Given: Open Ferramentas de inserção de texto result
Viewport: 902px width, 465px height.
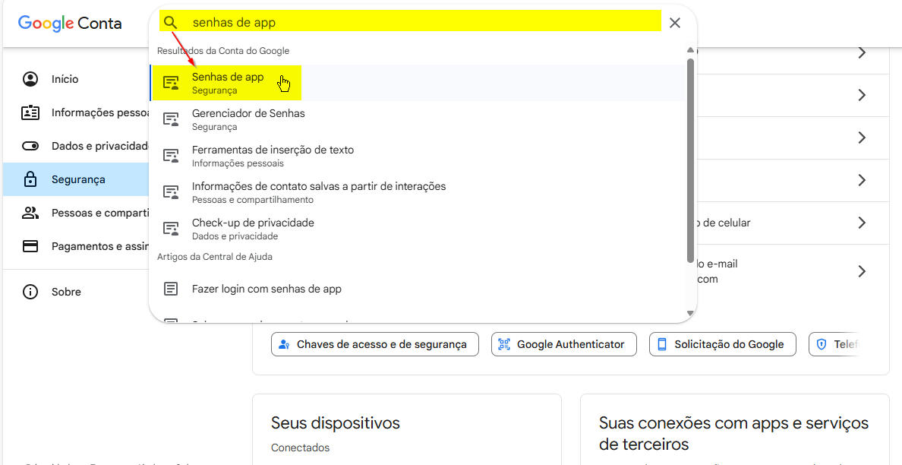Looking at the screenshot, I should (x=418, y=156).
